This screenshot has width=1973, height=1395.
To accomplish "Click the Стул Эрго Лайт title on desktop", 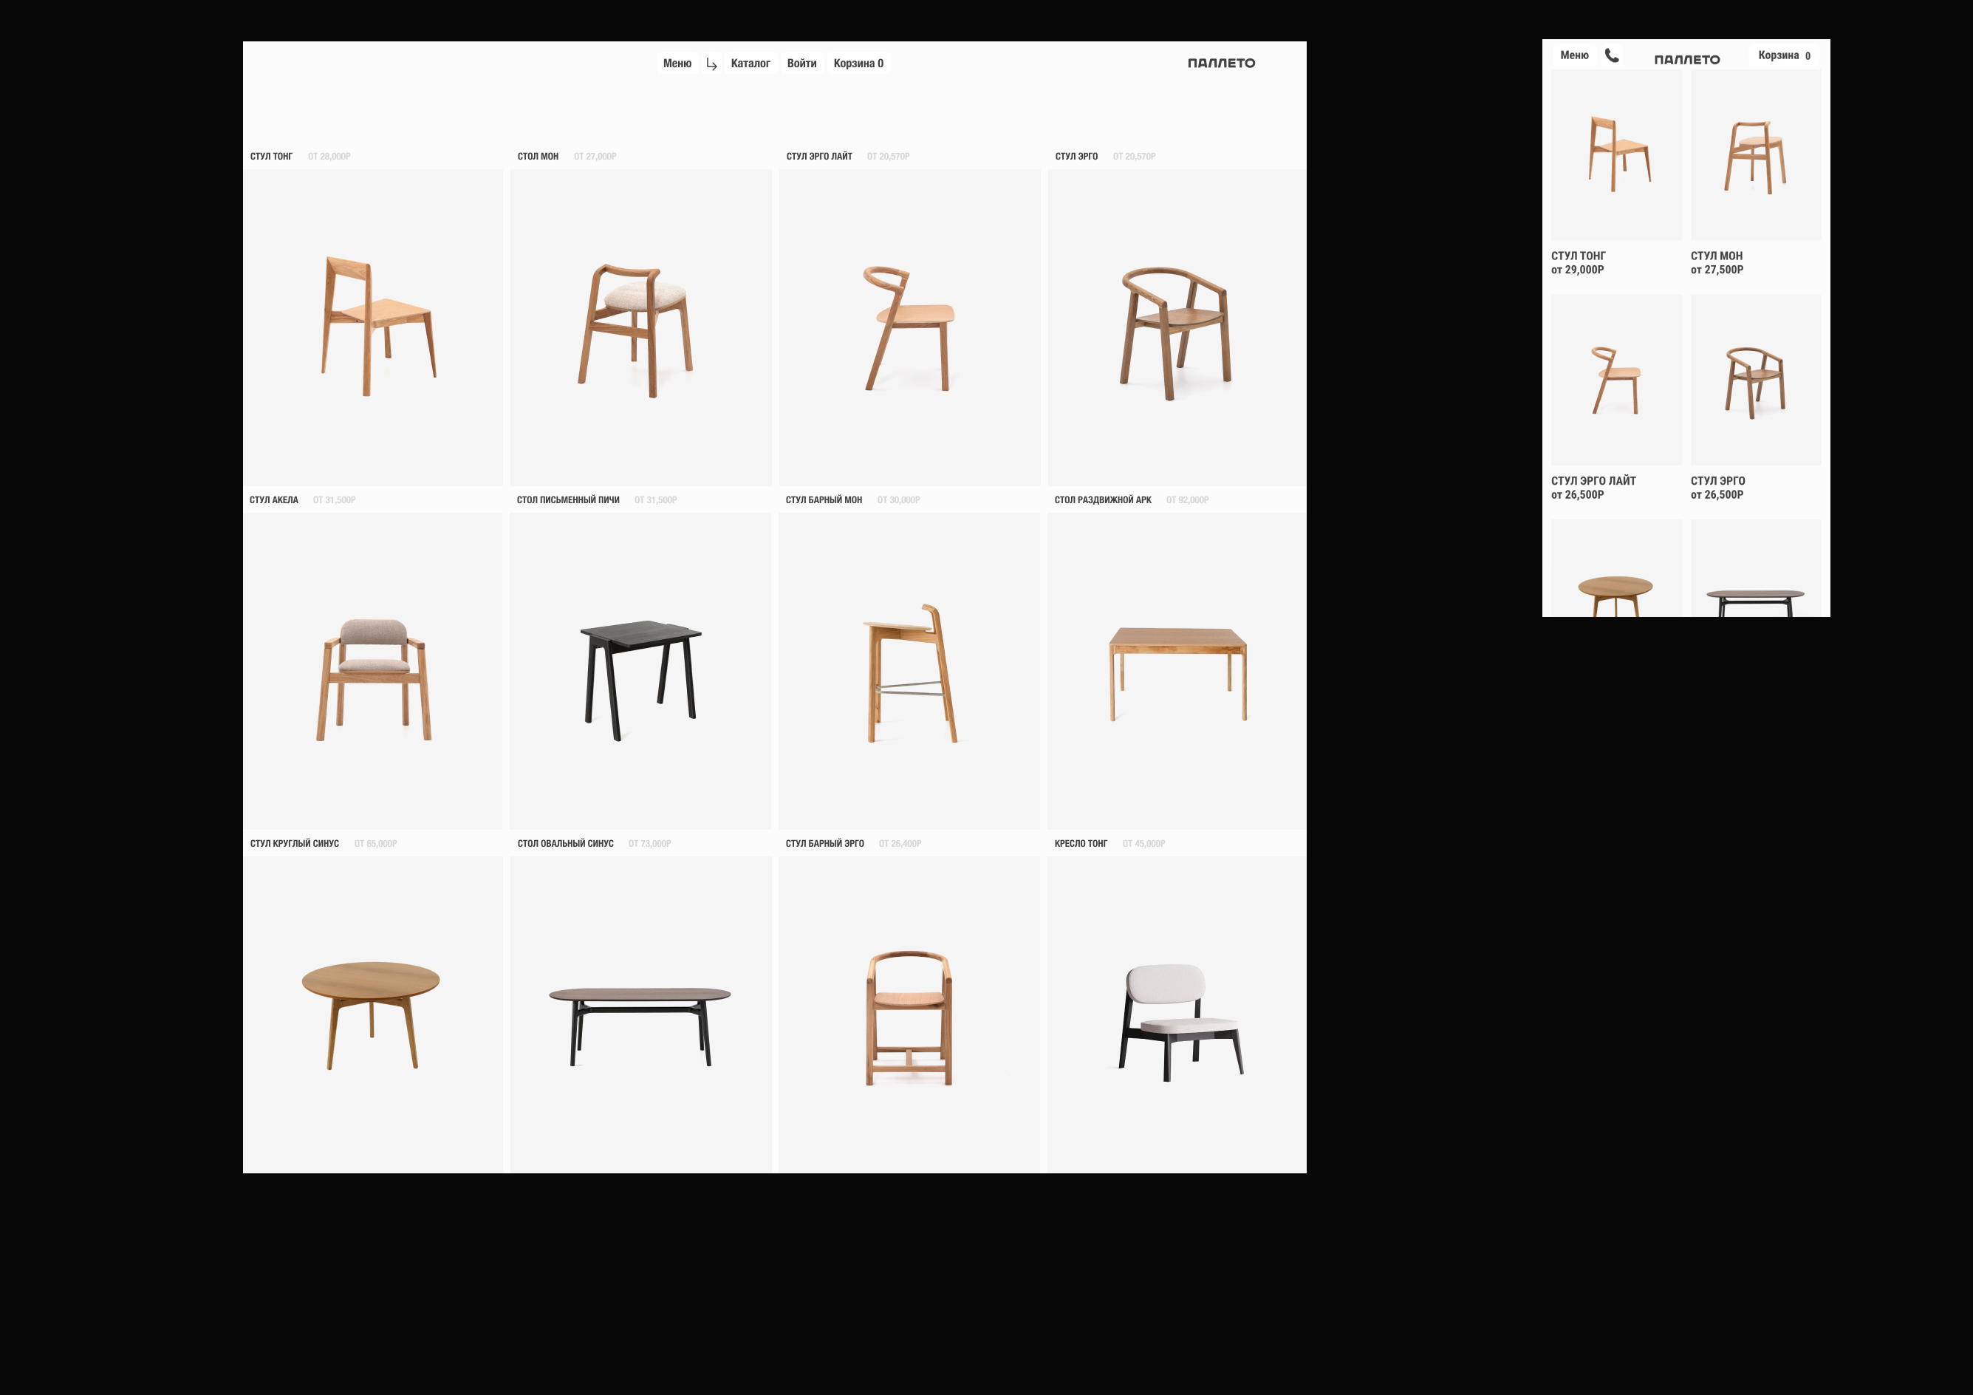I will coord(819,157).
